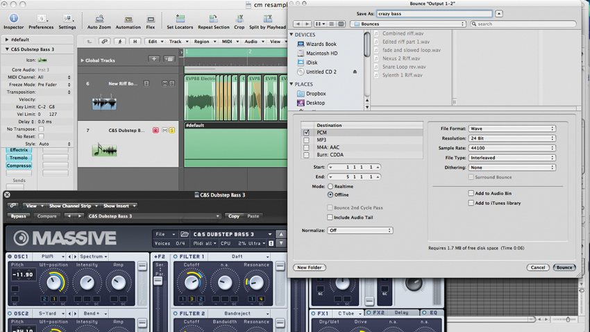The height and width of the screenshot is (332, 590).
Task: Switch the file browser to list view
Action: tap(332, 24)
